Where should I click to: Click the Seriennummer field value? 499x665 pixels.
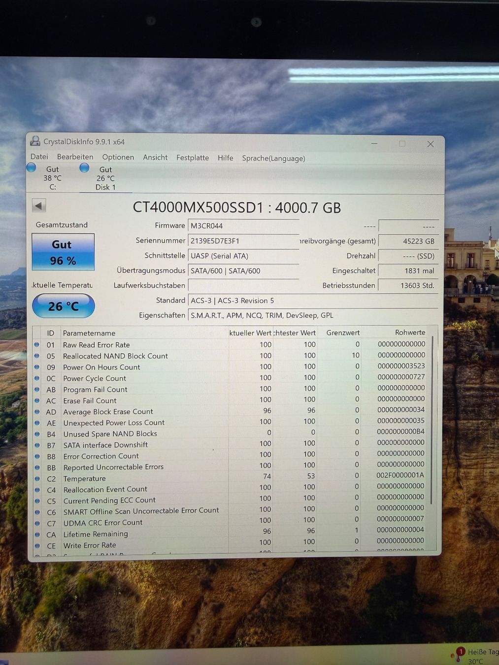point(243,240)
